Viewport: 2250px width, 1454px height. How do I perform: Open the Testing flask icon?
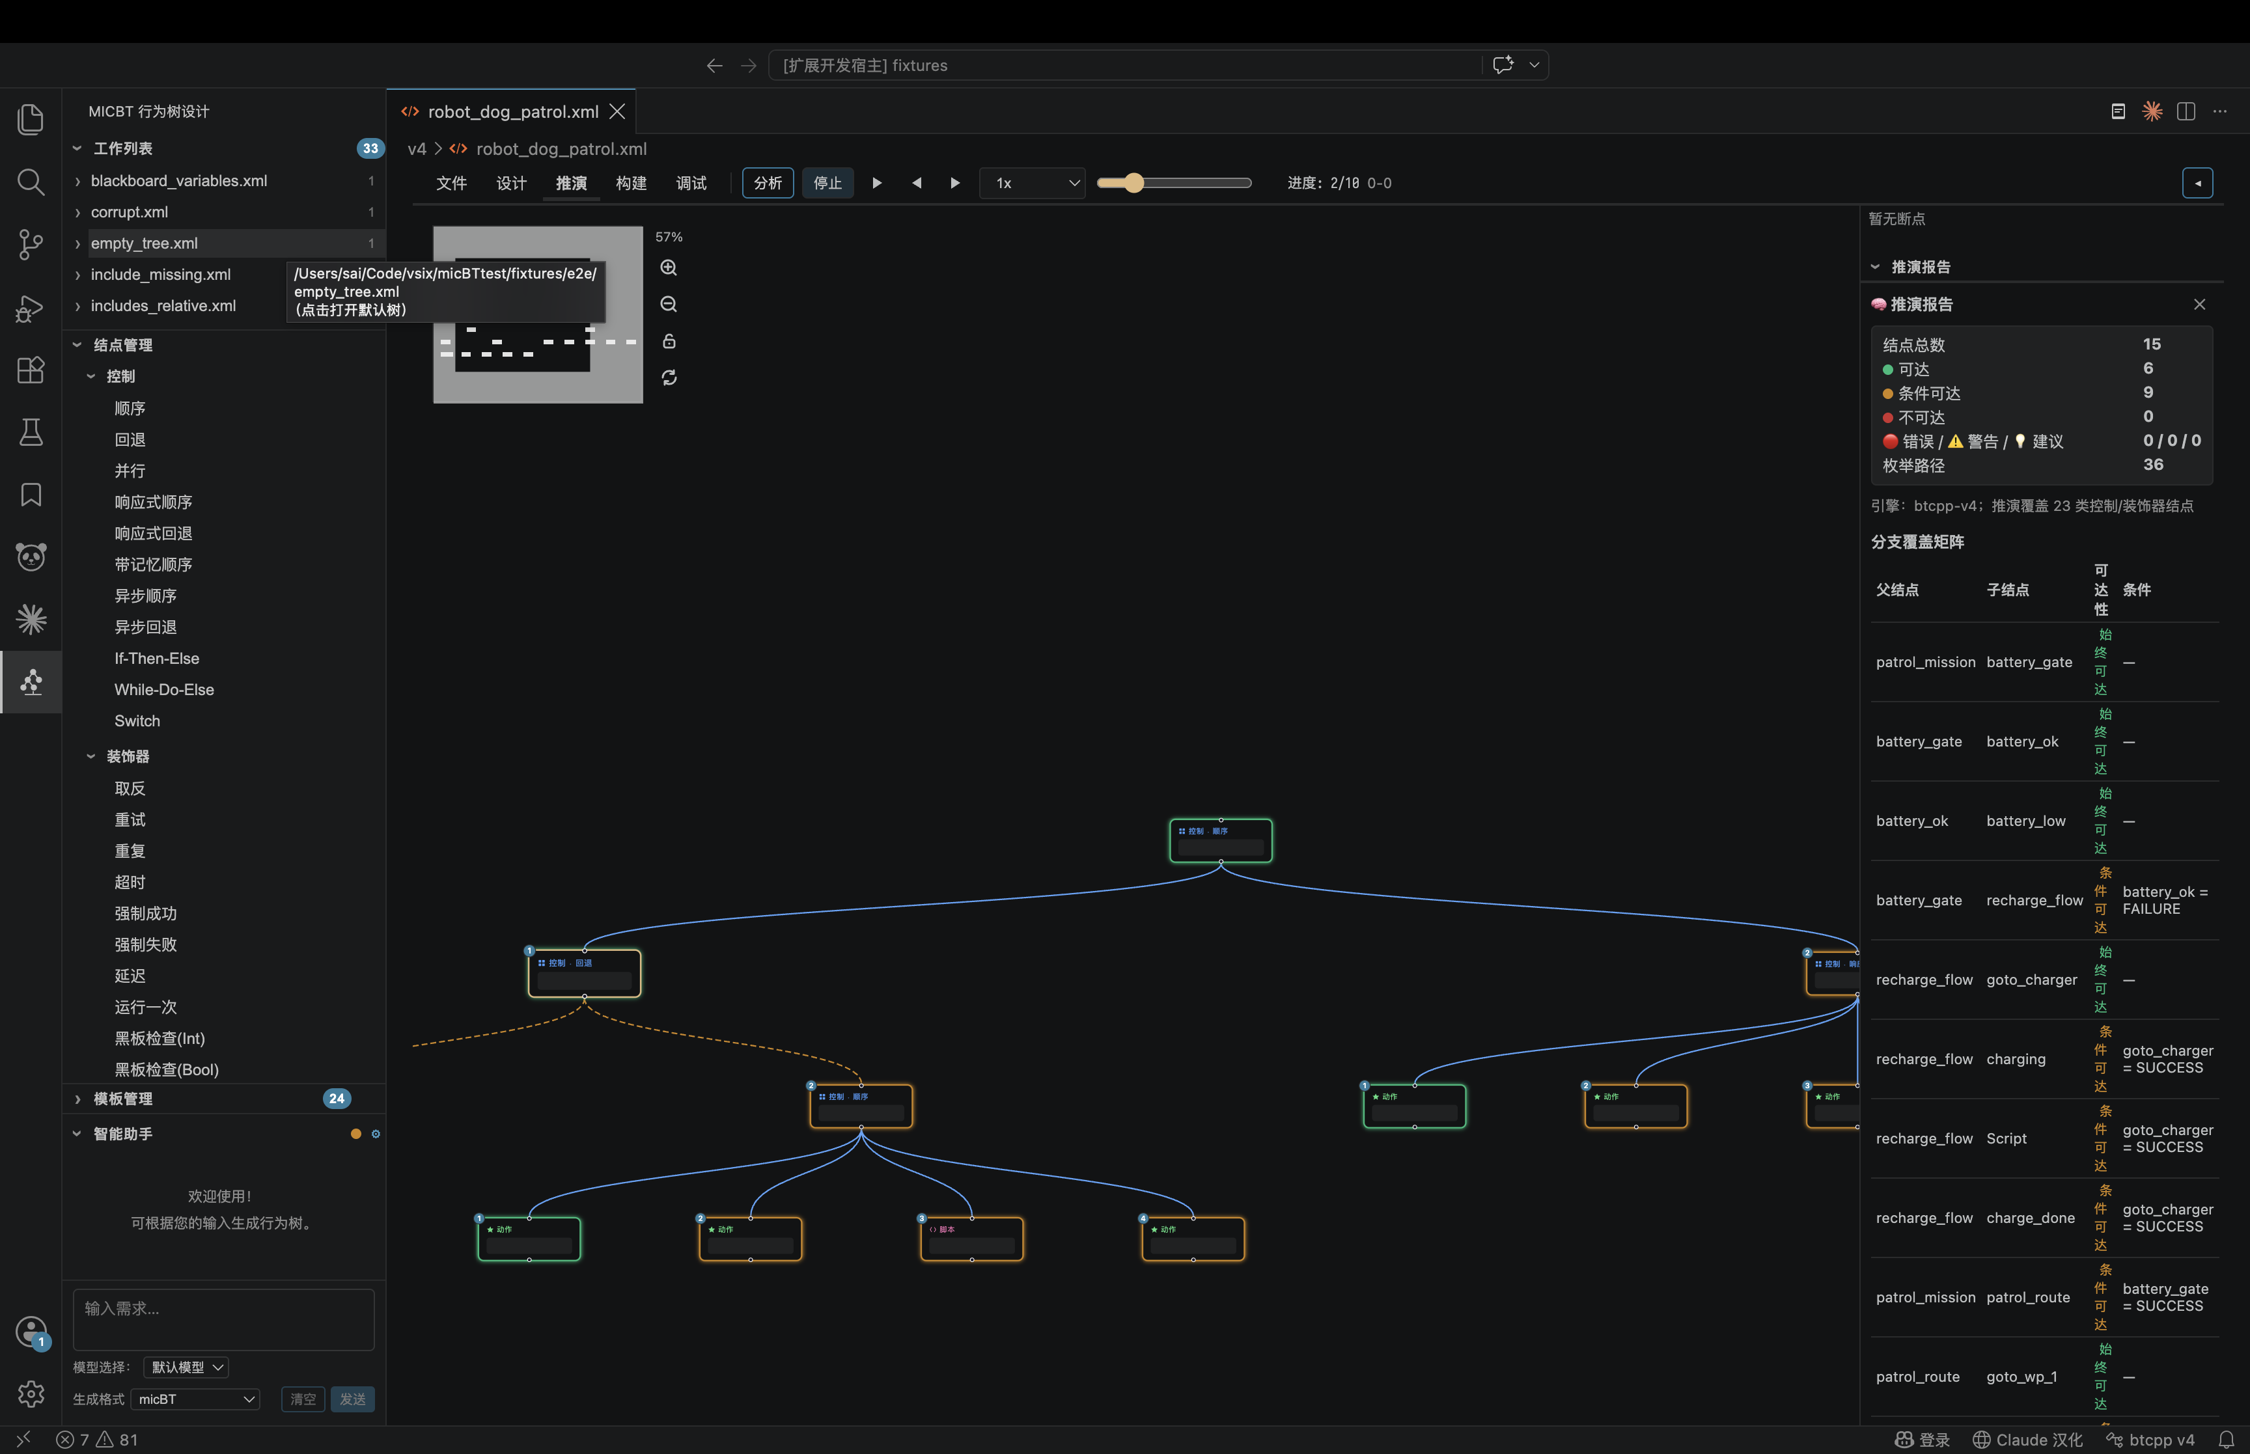pyautogui.click(x=31, y=432)
